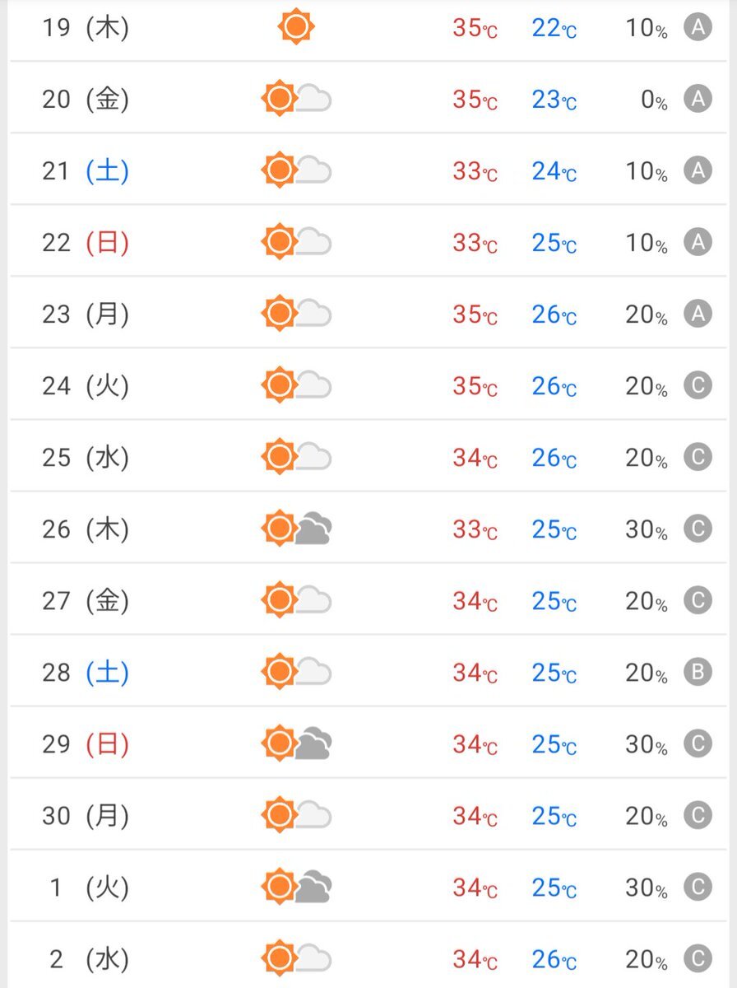Click reliability badge C on the day 24 row
This screenshot has height=988, width=737.
698,385
